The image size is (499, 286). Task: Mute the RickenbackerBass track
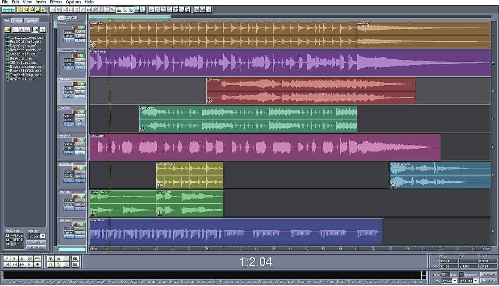click(x=83, y=56)
